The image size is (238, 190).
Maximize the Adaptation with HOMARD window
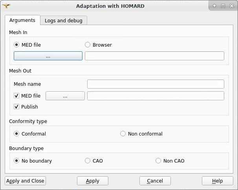(223, 6)
